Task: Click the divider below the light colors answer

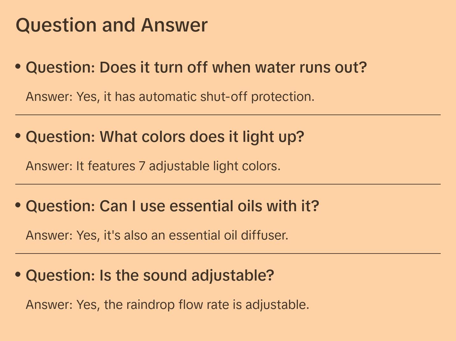Action: pos(228,184)
